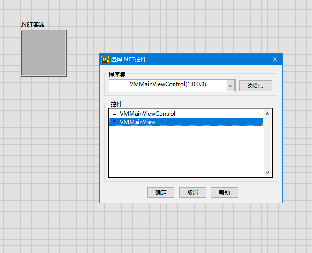Click the scroll down arrow in 控件 list
Screen dimensions: 312x253
[x=268, y=172]
